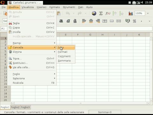The height and width of the screenshot is (115, 153).
Task: Select column F header
Action: pyautogui.click(x=78, y=35)
